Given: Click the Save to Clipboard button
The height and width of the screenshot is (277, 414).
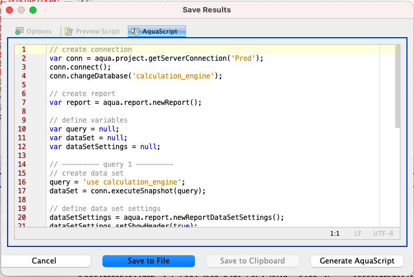Looking at the screenshot, I should click(253, 260).
